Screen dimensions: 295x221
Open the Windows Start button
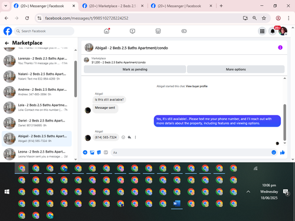click(x=7, y=192)
